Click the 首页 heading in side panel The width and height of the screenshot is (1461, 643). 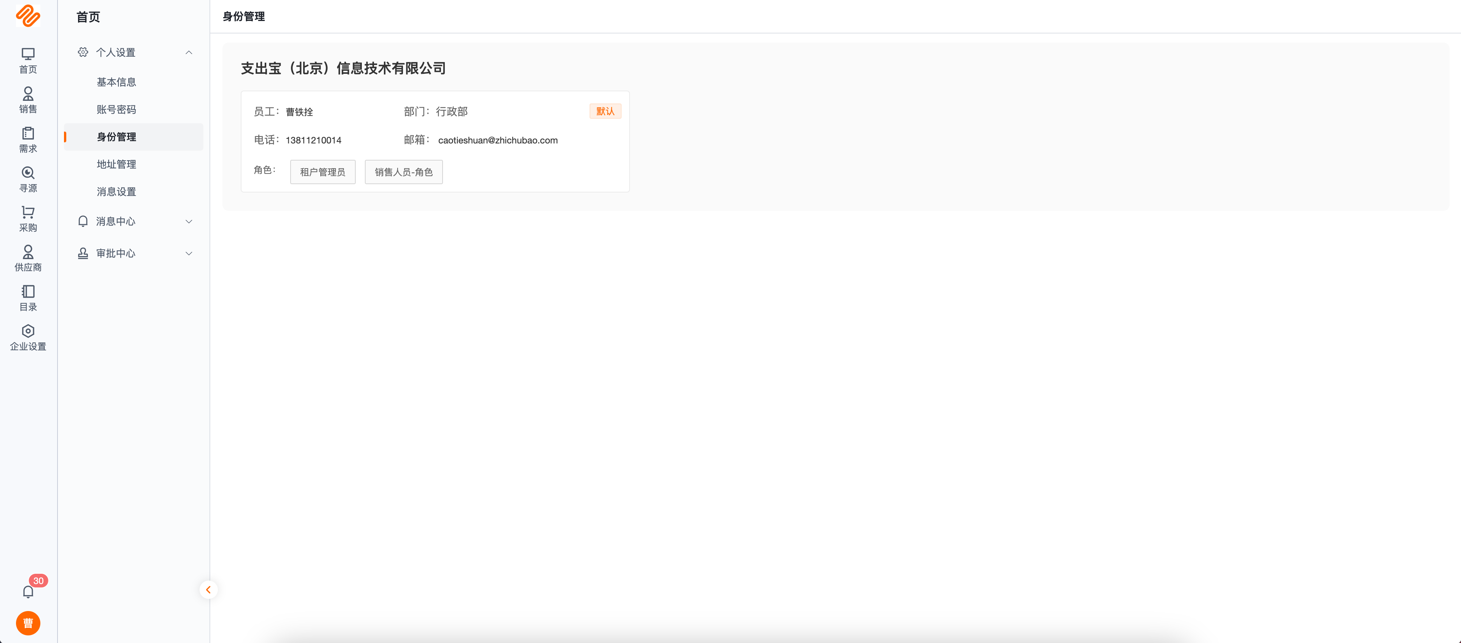pyautogui.click(x=88, y=17)
